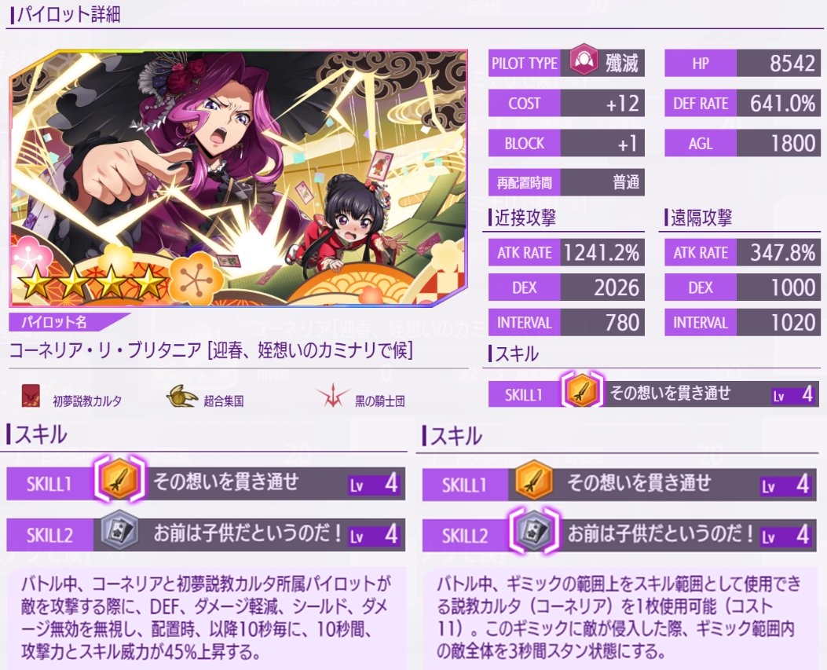Click the 殲滅 pilot type icon
Screen dimensions: 827x670
[x=584, y=62]
